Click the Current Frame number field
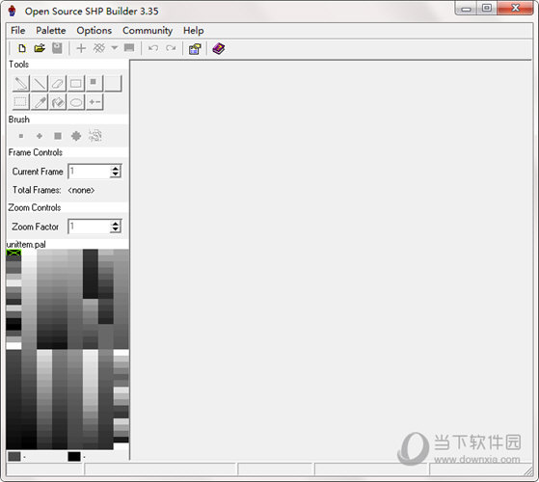This screenshot has width=539, height=482. pyautogui.click(x=89, y=171)
